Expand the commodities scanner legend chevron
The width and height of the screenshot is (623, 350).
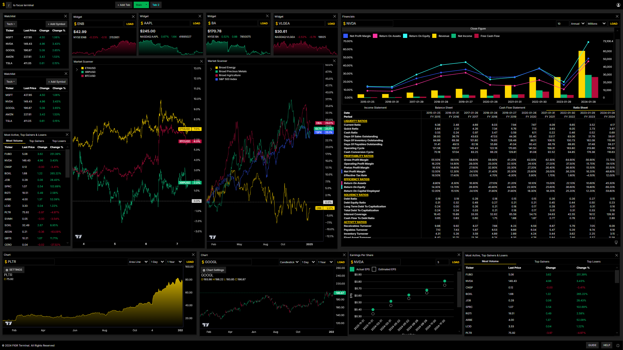coord(211,69)
